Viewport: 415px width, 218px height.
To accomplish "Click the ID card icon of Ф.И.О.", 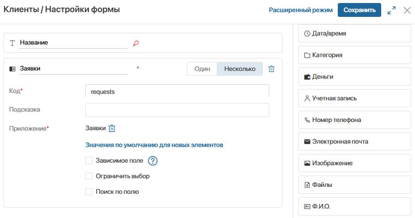I will (307, 207).
